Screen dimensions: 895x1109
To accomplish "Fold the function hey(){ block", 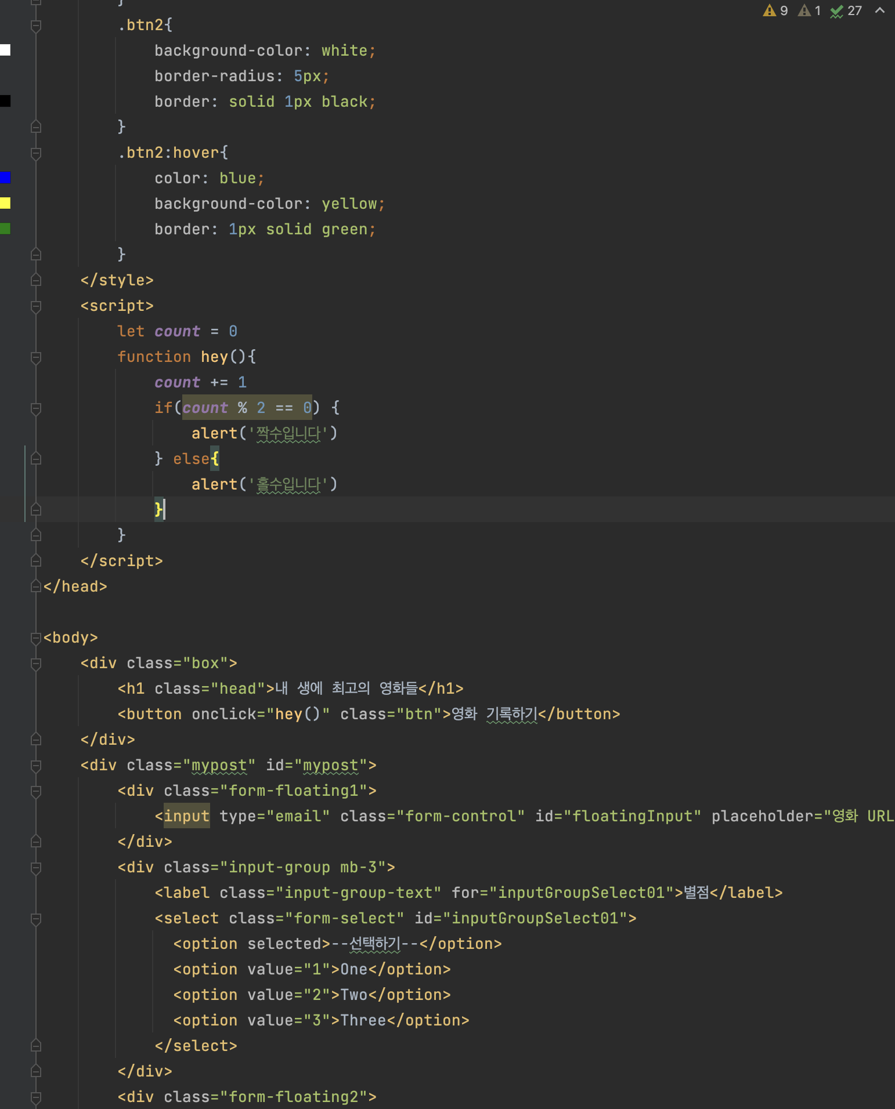I will [x=36, y=357].
